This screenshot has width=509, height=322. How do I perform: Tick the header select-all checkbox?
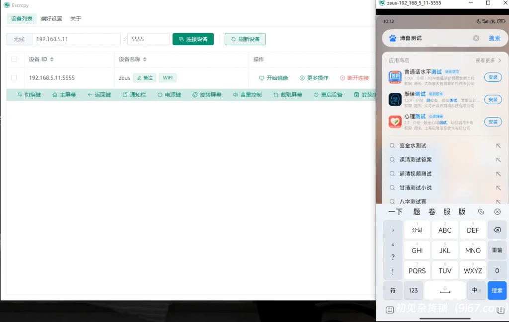14,59
